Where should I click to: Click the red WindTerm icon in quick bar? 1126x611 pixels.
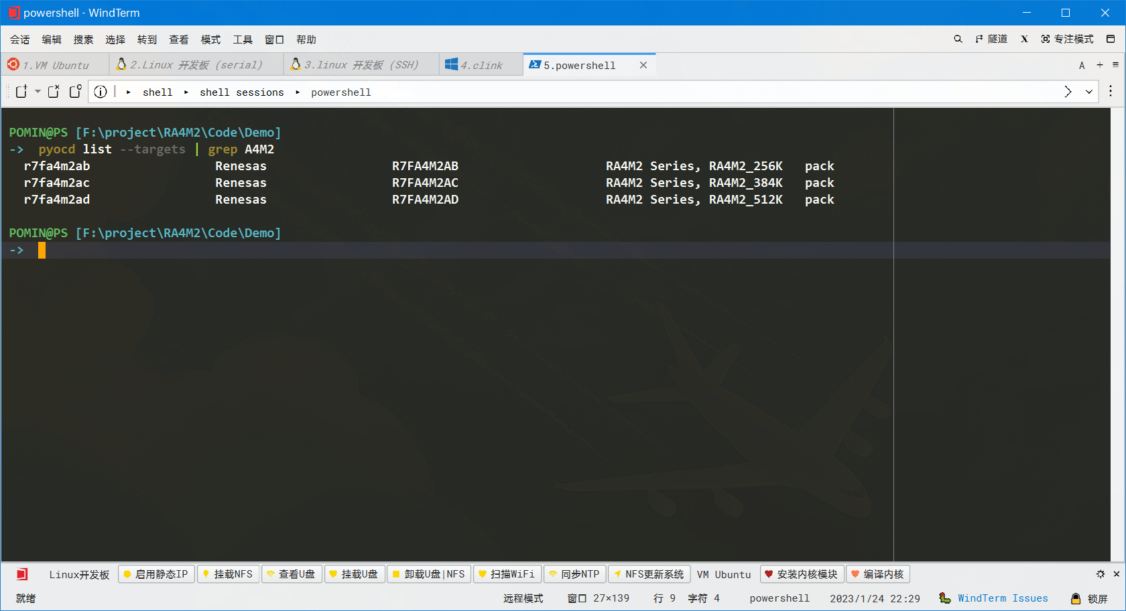coord(22,574)
